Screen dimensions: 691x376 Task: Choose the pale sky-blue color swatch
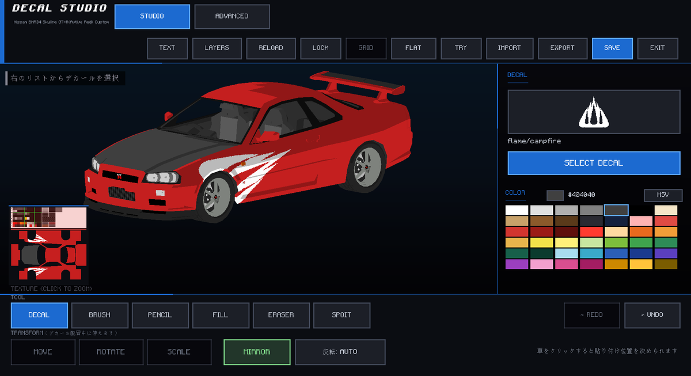(x=566, y=253)
